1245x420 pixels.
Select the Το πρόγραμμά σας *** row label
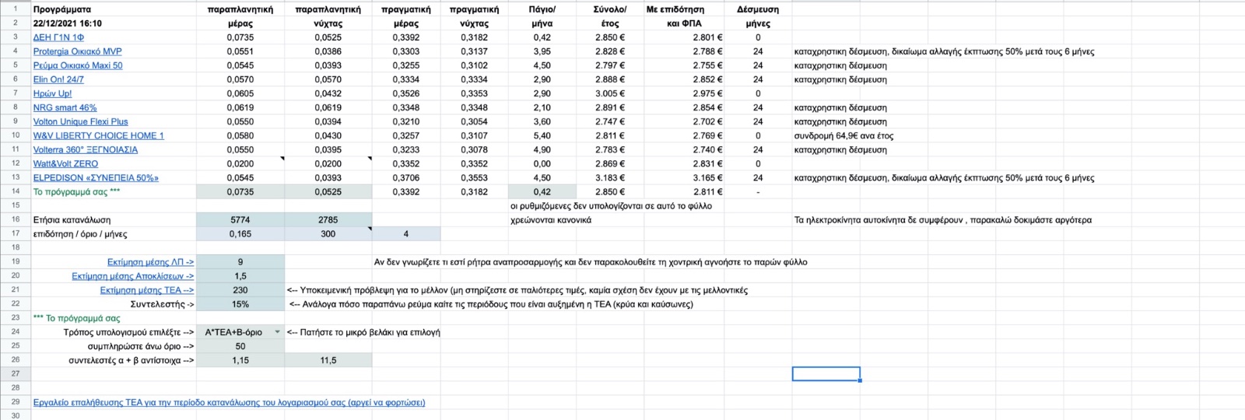pyautogui.click(x=114, y=191)
